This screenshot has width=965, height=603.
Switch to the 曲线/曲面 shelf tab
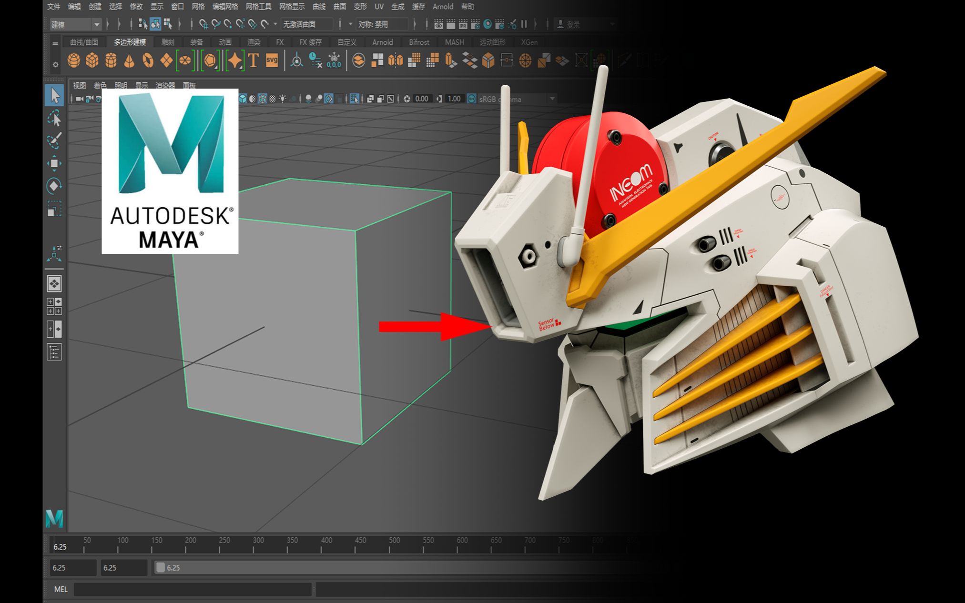[84, 42]
